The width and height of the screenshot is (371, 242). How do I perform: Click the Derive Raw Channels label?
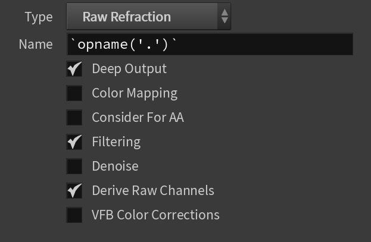[153, 190]
